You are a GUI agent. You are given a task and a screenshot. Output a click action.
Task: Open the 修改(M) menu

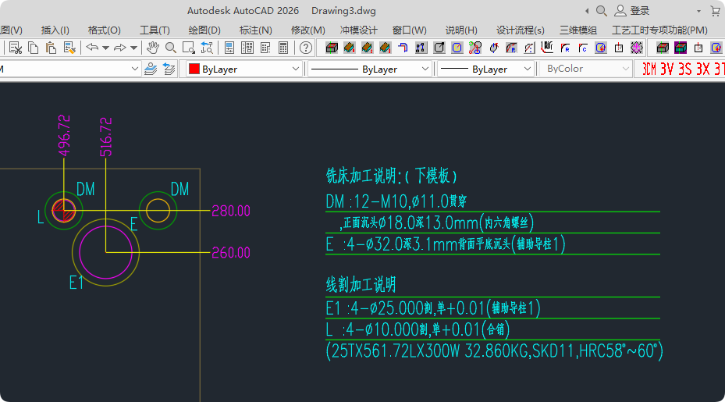tap(308, 30)
